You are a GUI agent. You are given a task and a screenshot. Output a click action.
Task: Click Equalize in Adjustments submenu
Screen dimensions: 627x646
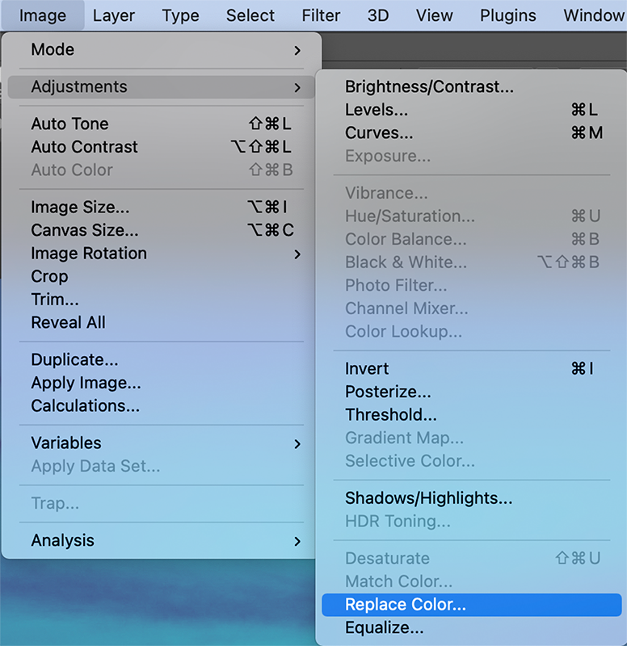tap(384, 628)
